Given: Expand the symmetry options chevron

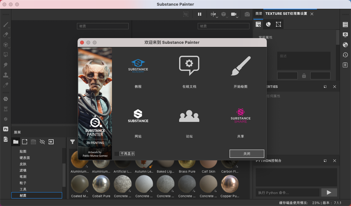Looking at the screenshot, I should click(x=217, y=17).
